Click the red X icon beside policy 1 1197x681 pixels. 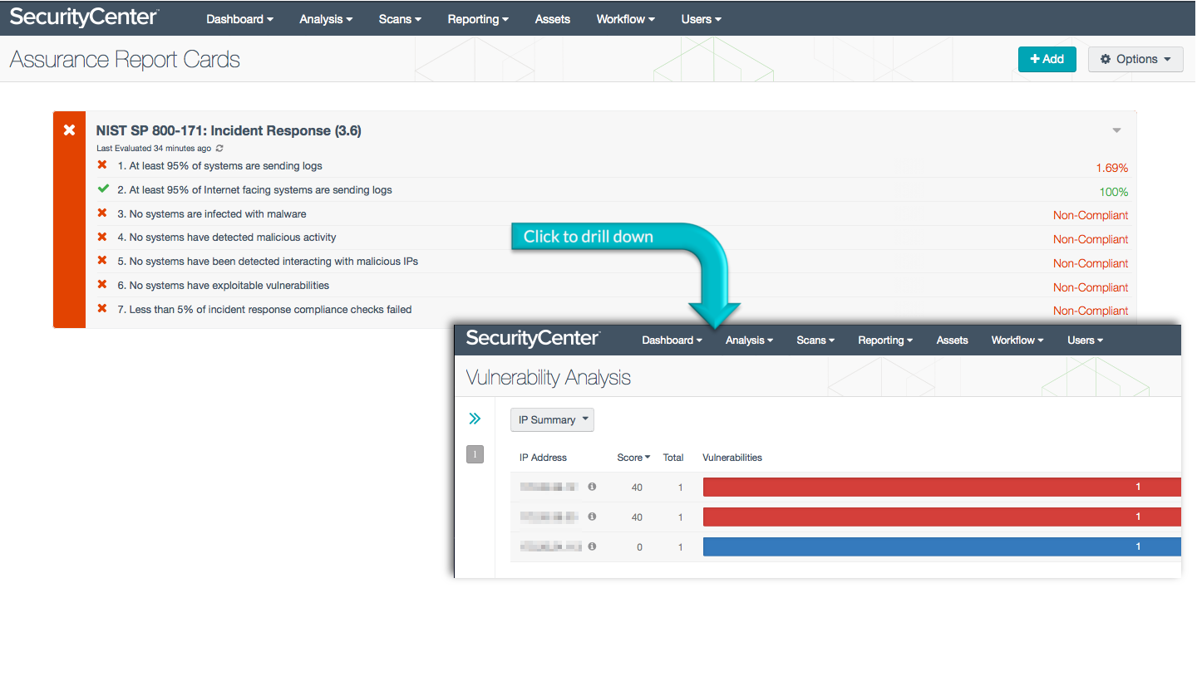pos(102,165)
